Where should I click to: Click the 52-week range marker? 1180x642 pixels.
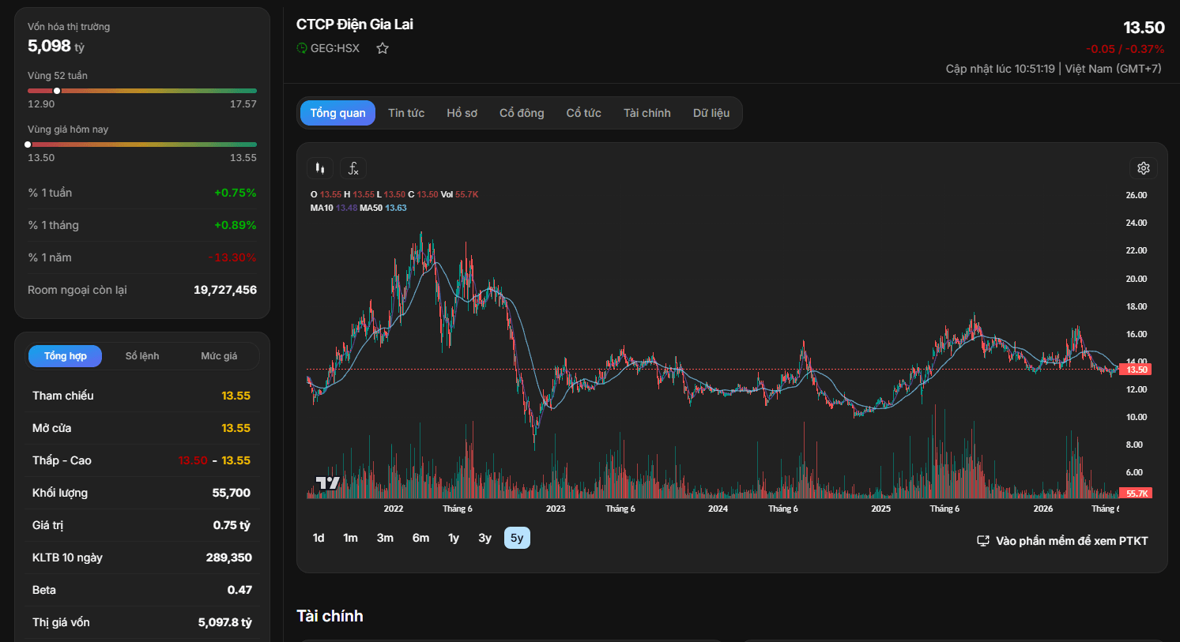57,91
